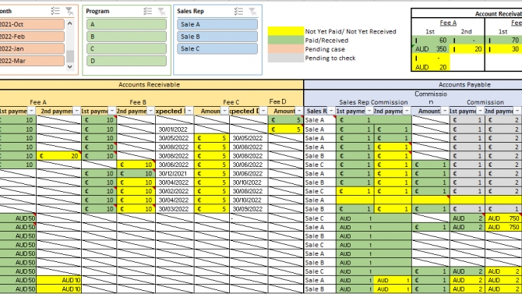Viewport: 522px width, 294px height.
Task: Choose Program D slicer item
Action: click(x=126, y=61)
